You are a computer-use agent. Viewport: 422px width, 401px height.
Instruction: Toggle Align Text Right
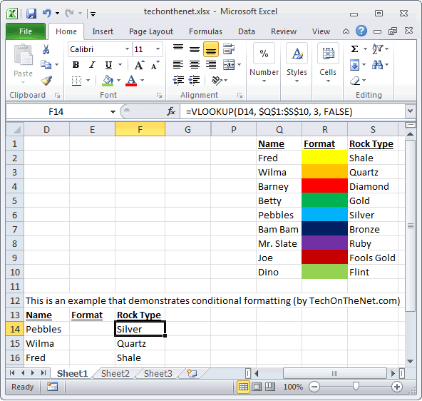pyautogui.click(x=211, y=65)
